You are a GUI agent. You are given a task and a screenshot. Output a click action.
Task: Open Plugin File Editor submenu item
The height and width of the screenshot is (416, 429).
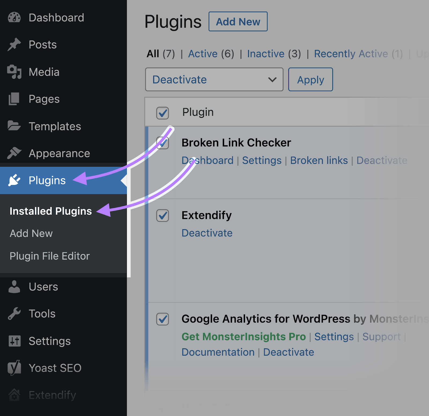(50, 256)
